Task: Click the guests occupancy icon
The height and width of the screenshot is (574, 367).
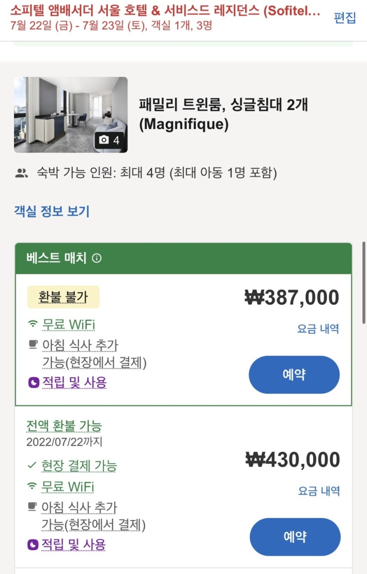Action: (21, 173)
